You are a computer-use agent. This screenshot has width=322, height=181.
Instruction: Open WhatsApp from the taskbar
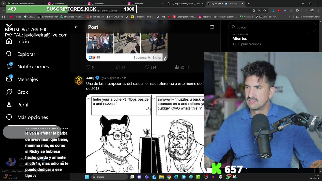coord(228,177)
